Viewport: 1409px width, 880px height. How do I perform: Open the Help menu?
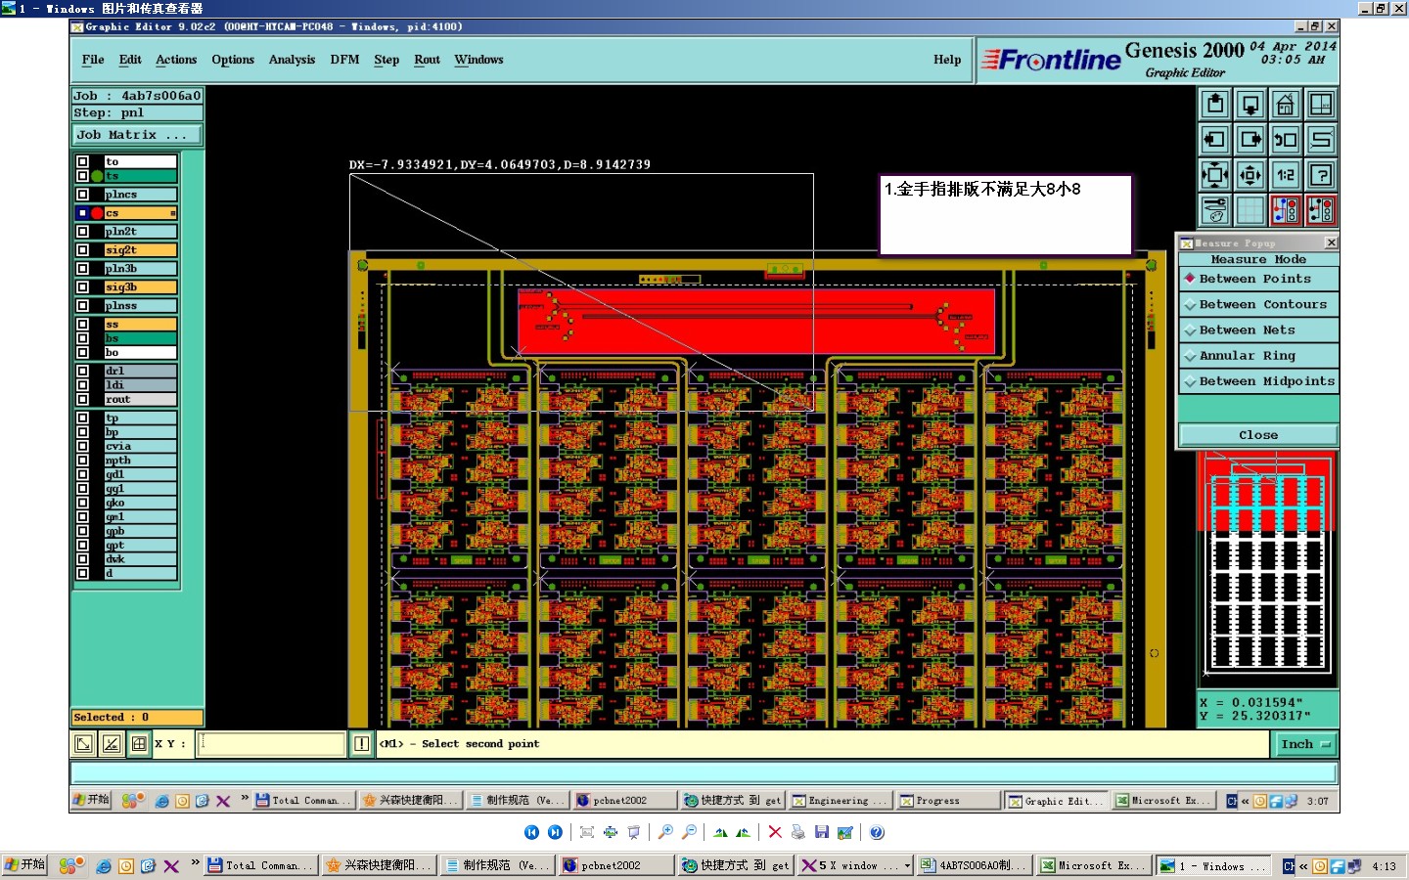[x=947, y=60]
